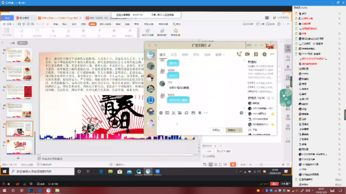Start a voice call in QQ group chat
The image size is (346, 194).
(x=239, y=54)
